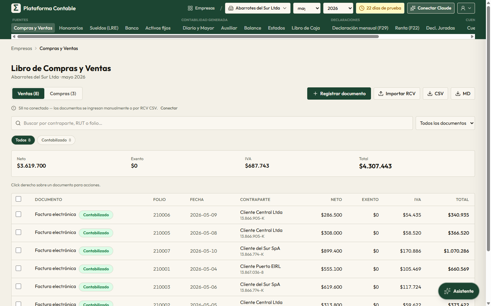The width and height of the screenshot is (491, 306).
Task: Select the Contabilizado 8 filter chip
Action: [x=56, y=140]
